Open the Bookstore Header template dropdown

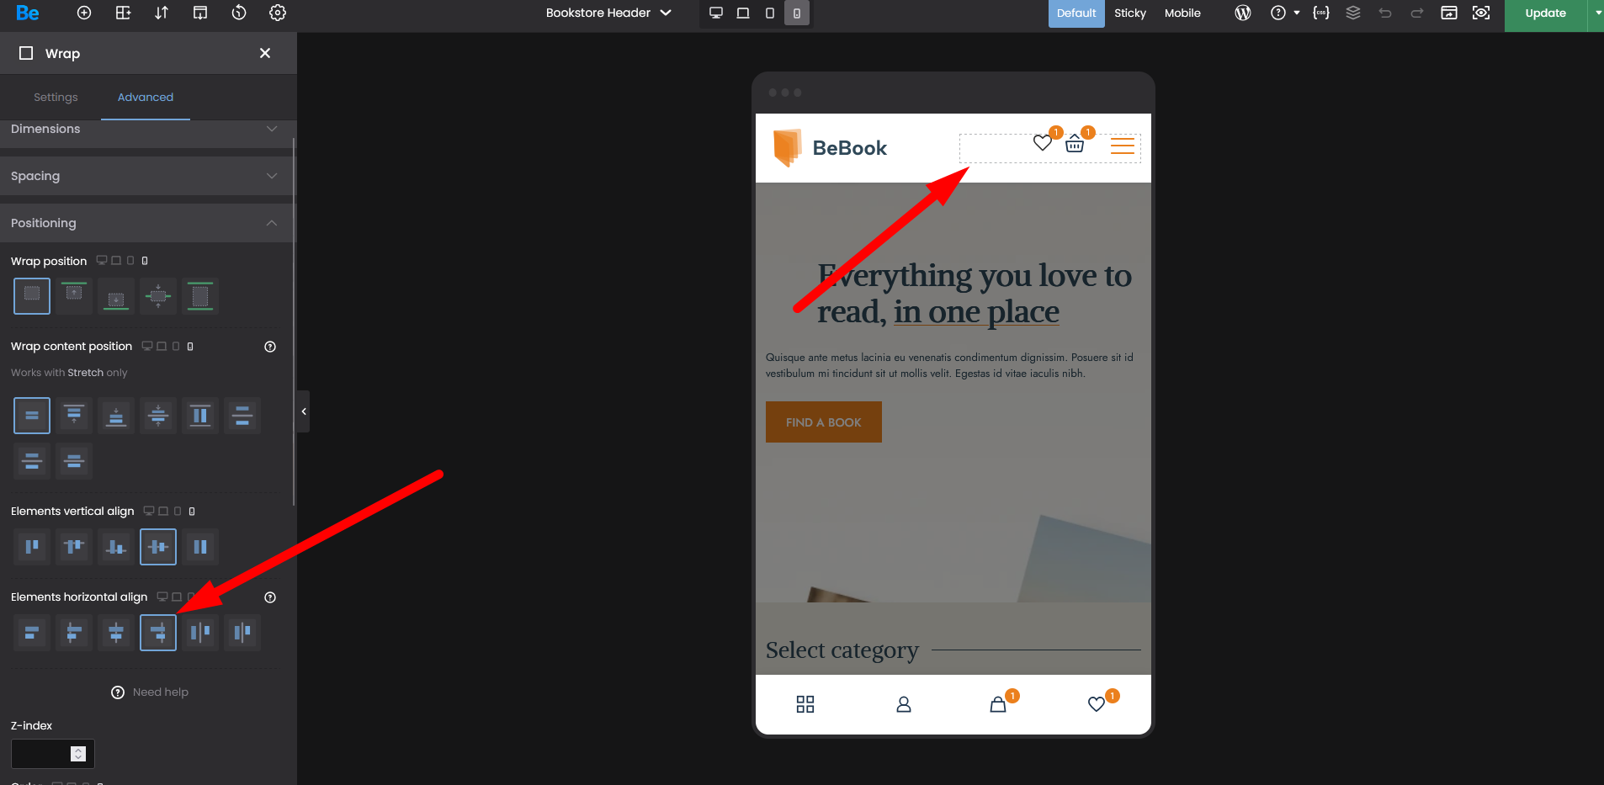(608, 13)
